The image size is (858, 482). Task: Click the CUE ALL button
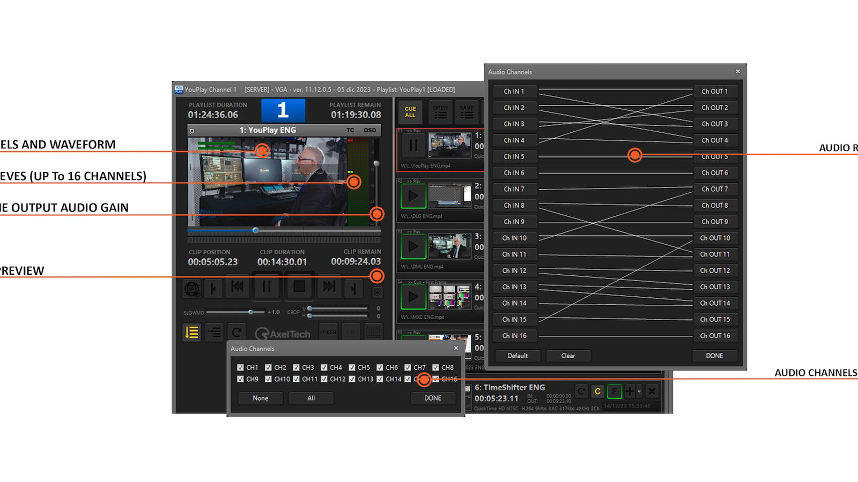point(410,112)
